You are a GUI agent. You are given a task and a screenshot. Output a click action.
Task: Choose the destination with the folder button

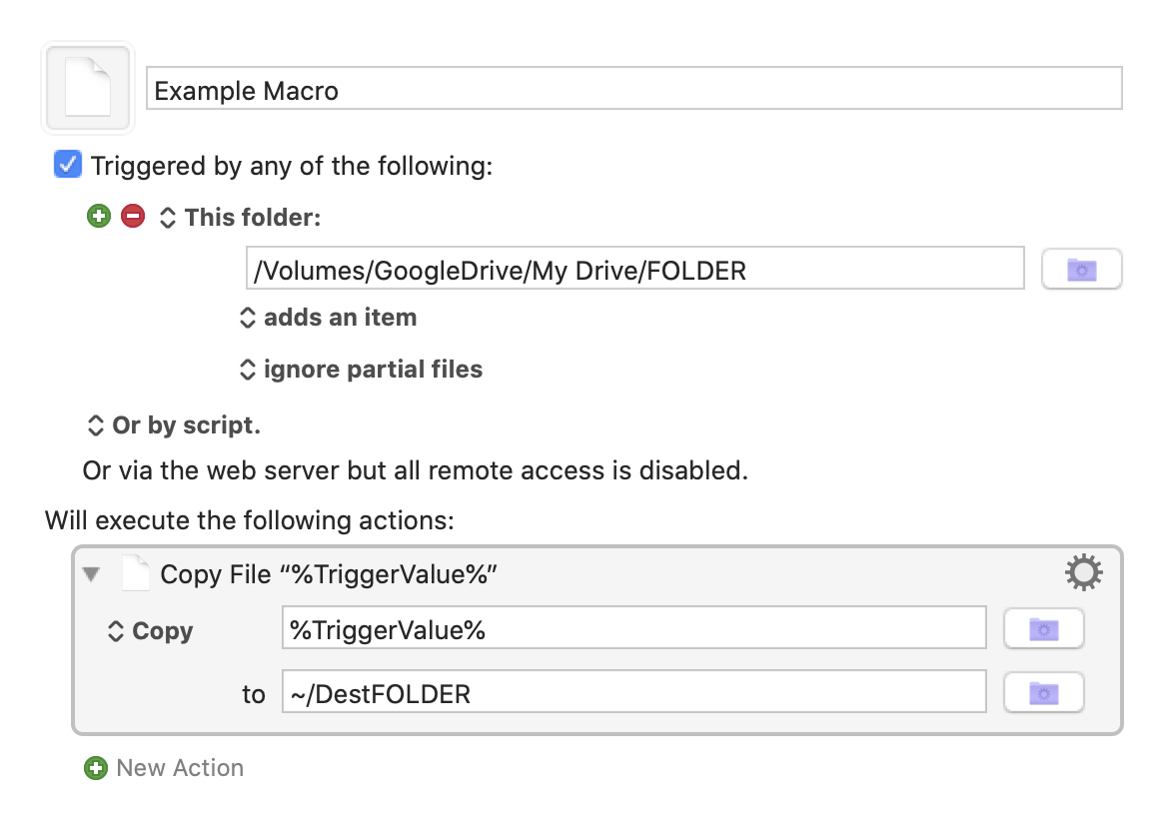1043,692
